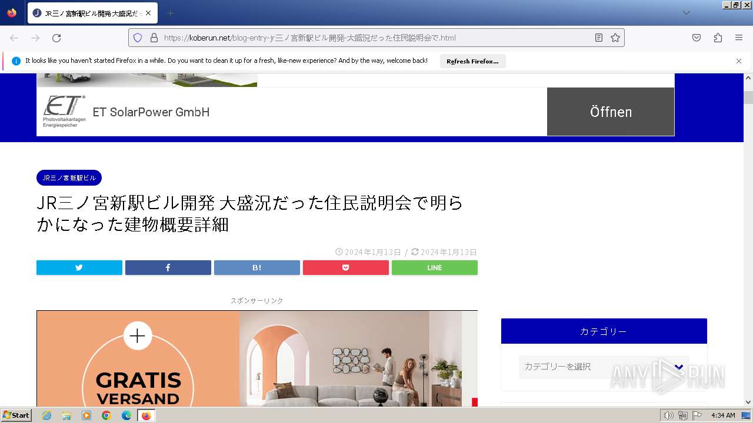Click the ET SolarPower logo image
Screen dimensions: 753x423
point(64,112)
